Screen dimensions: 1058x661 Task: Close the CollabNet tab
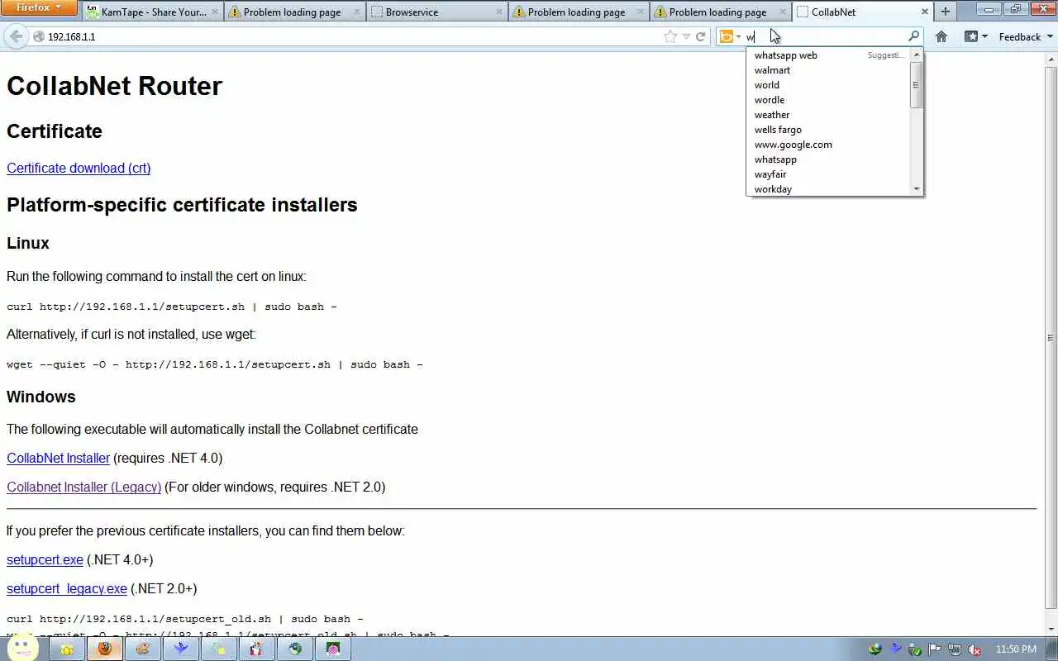click(x=925, y=12)
